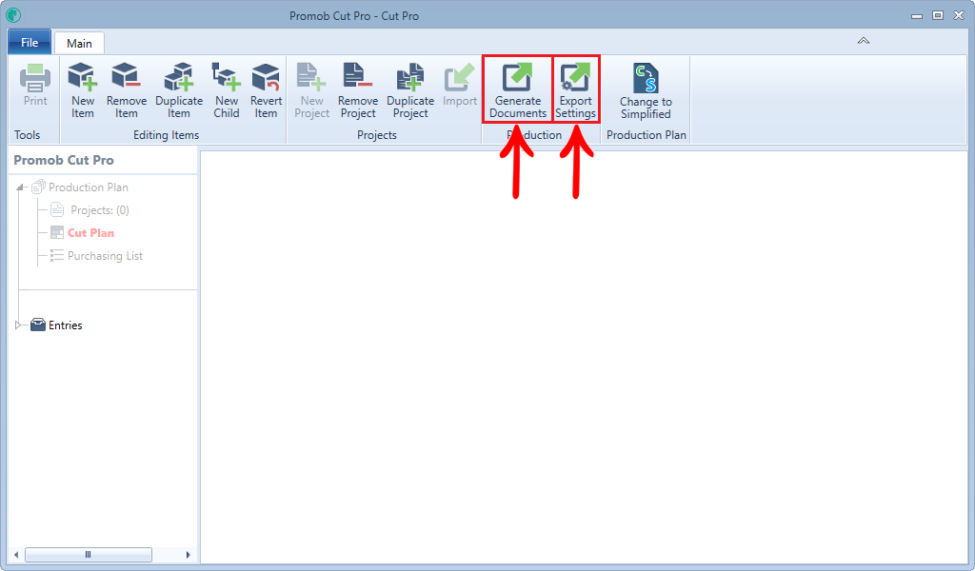Screen dimensions: 975x571
Task: Click the Revert Item icon
Action: pyautogui.click(x=266, y=77)
